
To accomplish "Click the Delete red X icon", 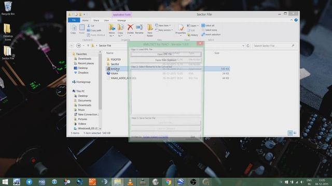I will point(130,29).
